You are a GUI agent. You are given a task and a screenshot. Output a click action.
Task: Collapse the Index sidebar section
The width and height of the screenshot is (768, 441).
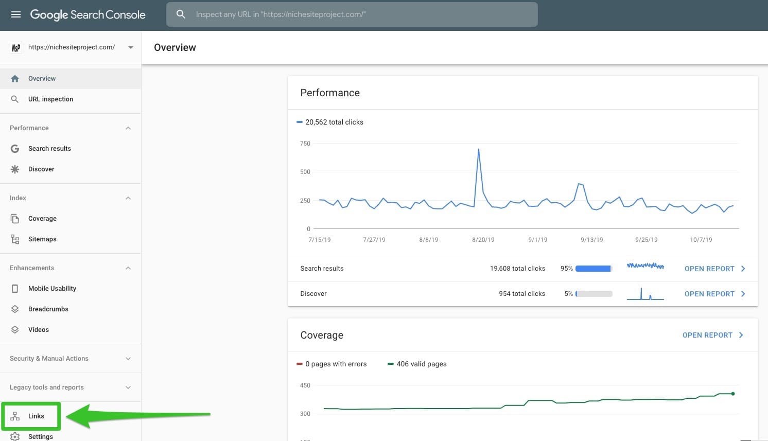pyautogui.click(x=128, y=198)
